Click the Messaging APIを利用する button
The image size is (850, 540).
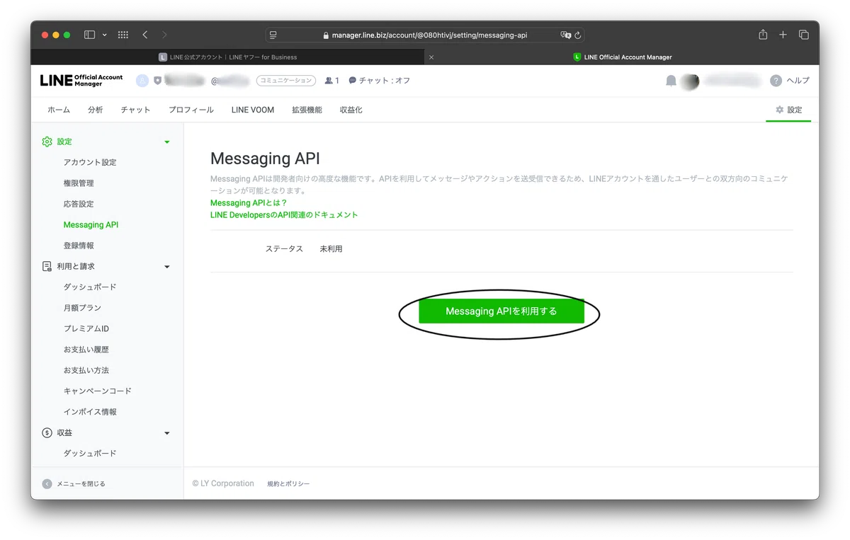tap(501, 311)
